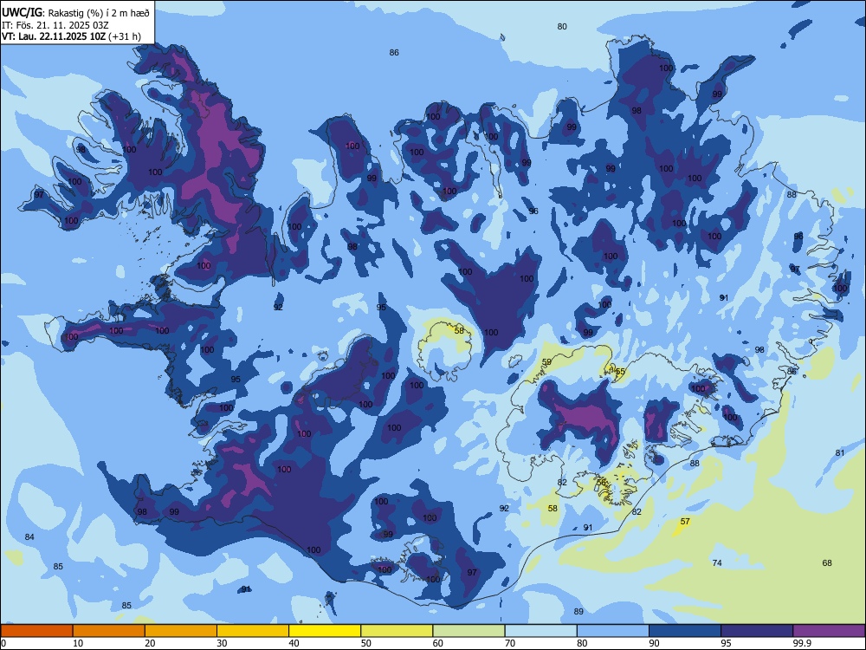Click the legend tick label '50'
The width and height of the screenshot is (866, 650).
(x=366, y=643)
